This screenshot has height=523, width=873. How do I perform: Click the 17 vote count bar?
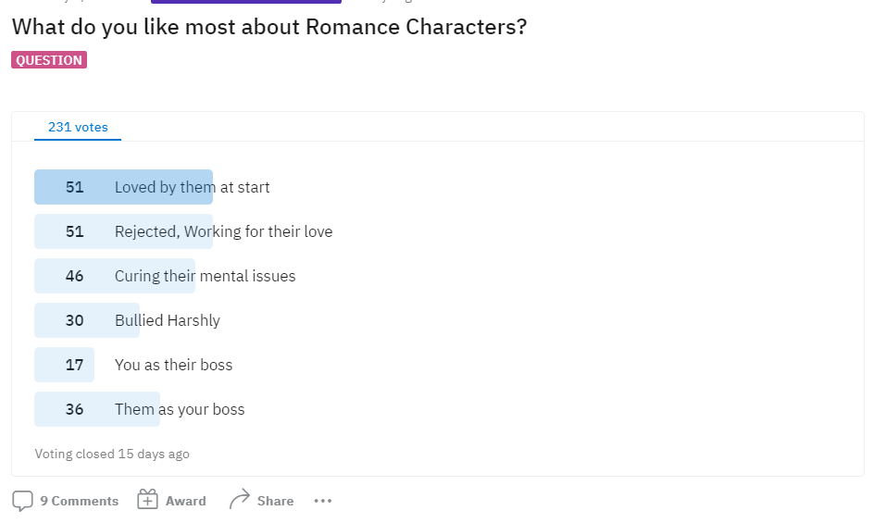64,365
